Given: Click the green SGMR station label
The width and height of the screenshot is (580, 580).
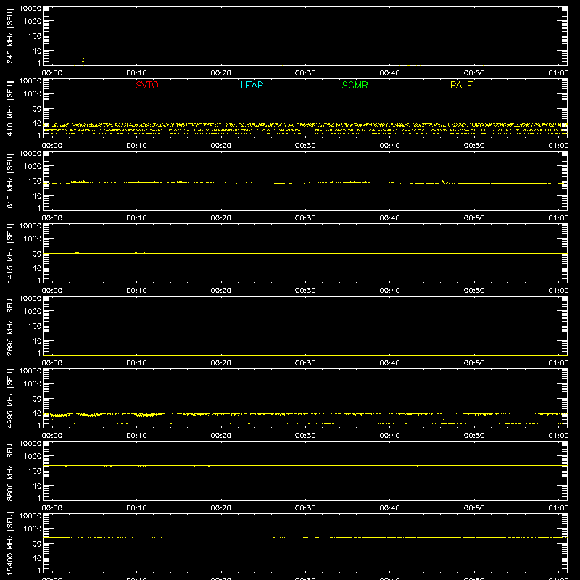Looking at the screenshot, I should 355,85.
